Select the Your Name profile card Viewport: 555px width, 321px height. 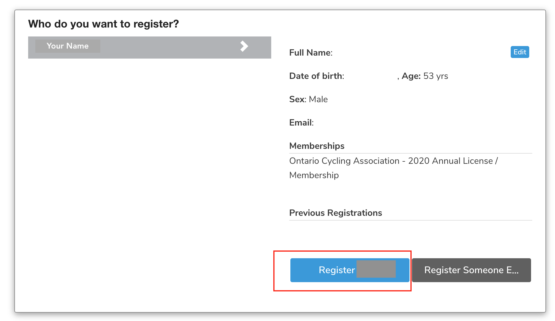pyautogui.click(x=149, y=47)
